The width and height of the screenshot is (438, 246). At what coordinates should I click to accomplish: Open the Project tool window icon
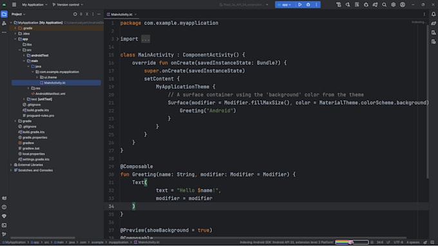(5, 14)
